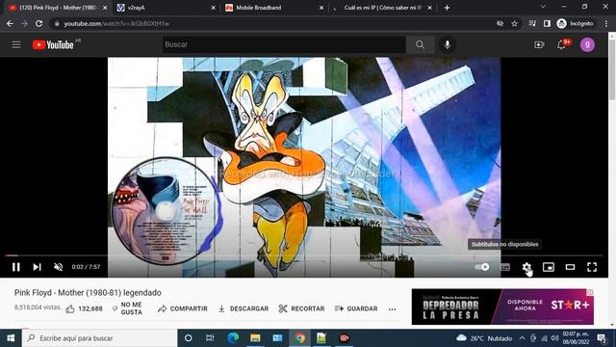The image size is (616, 347).
Task: Switch to the Pink Floyd - Mother tab
Action: [58, 8]
